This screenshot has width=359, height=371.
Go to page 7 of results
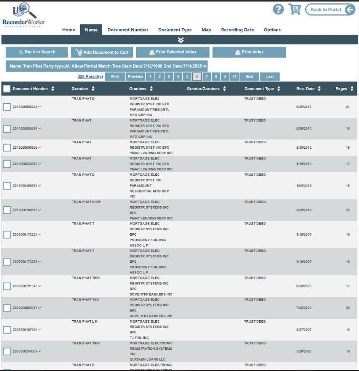207,77
